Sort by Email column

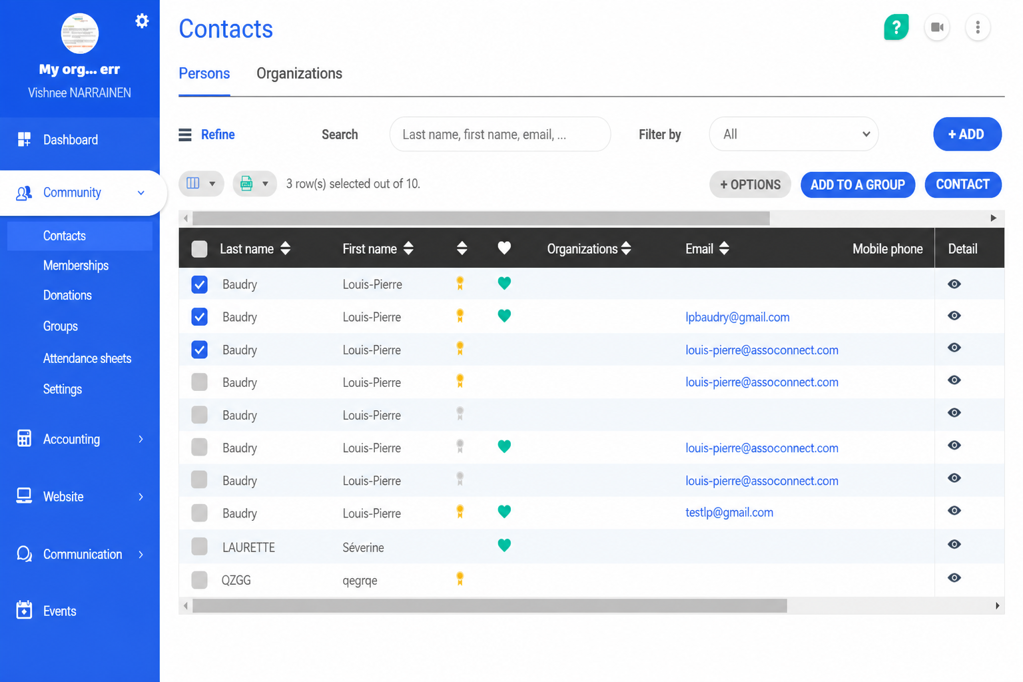coord(724,248)
